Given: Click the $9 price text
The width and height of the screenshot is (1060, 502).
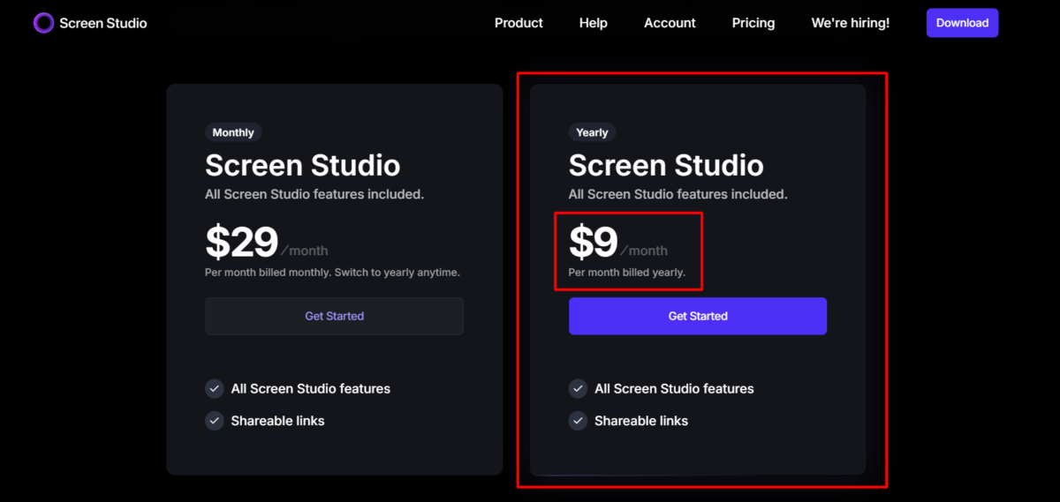Looking at the screenshot, I should [593, 242].
